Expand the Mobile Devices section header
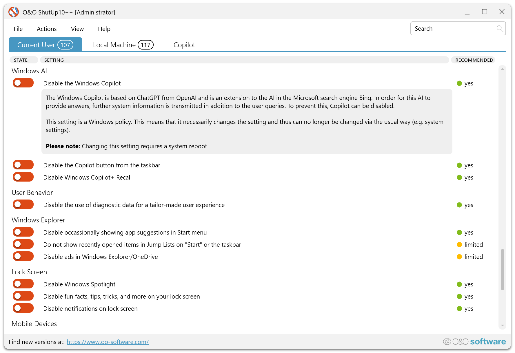This screenshot has width=515, height=353. [34, 324]
